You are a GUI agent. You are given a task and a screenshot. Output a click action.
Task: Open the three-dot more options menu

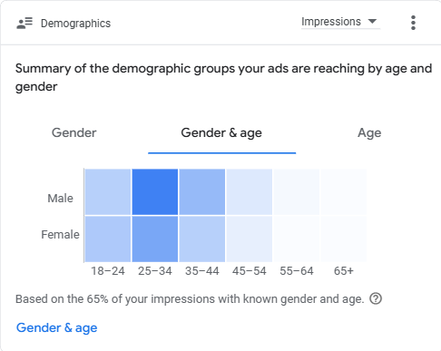413,23
